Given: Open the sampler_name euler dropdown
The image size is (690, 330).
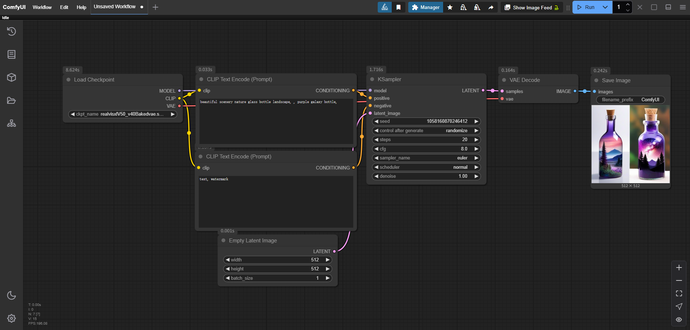Looking at the screenshot, I should click(426, 158).
